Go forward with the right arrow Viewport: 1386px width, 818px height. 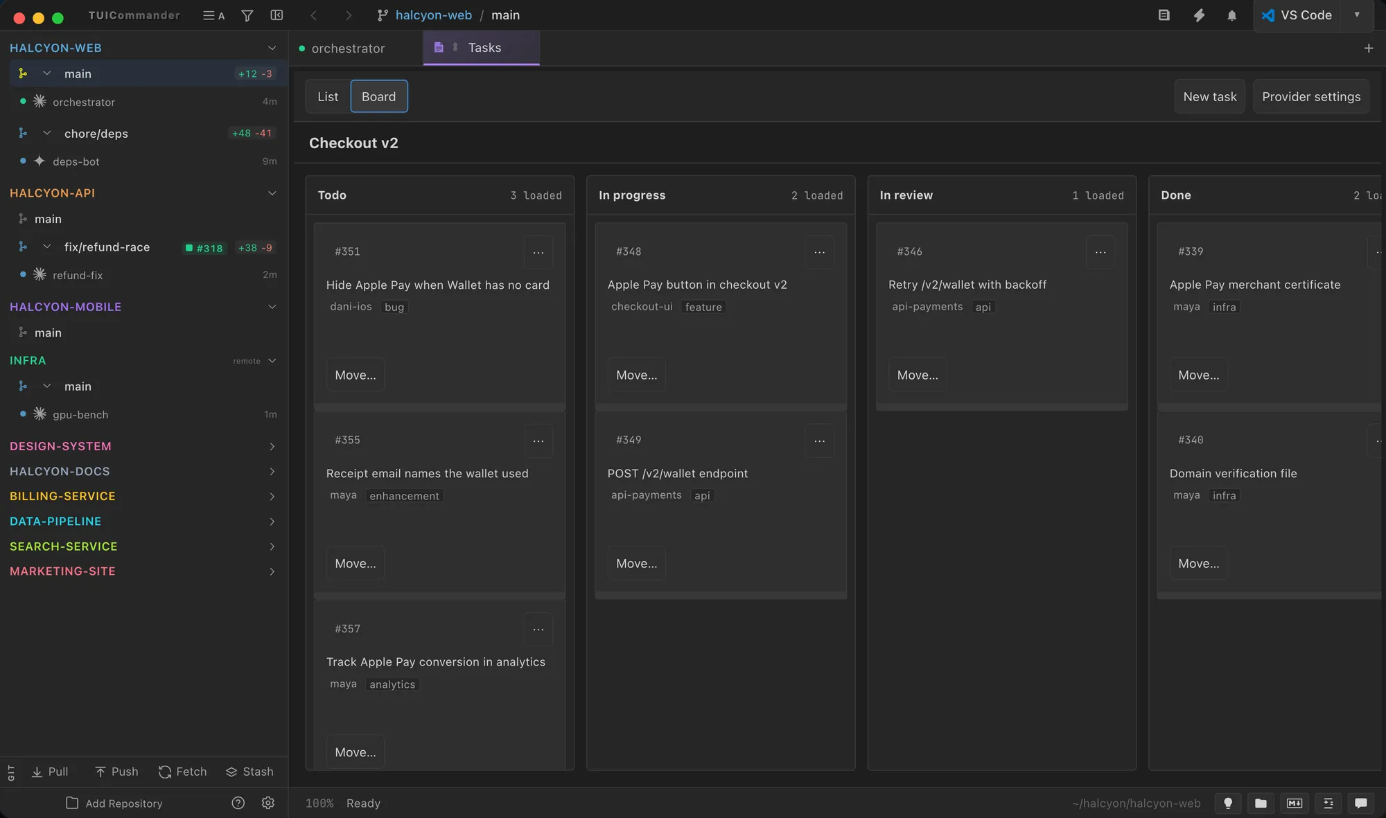click(349, 15)
